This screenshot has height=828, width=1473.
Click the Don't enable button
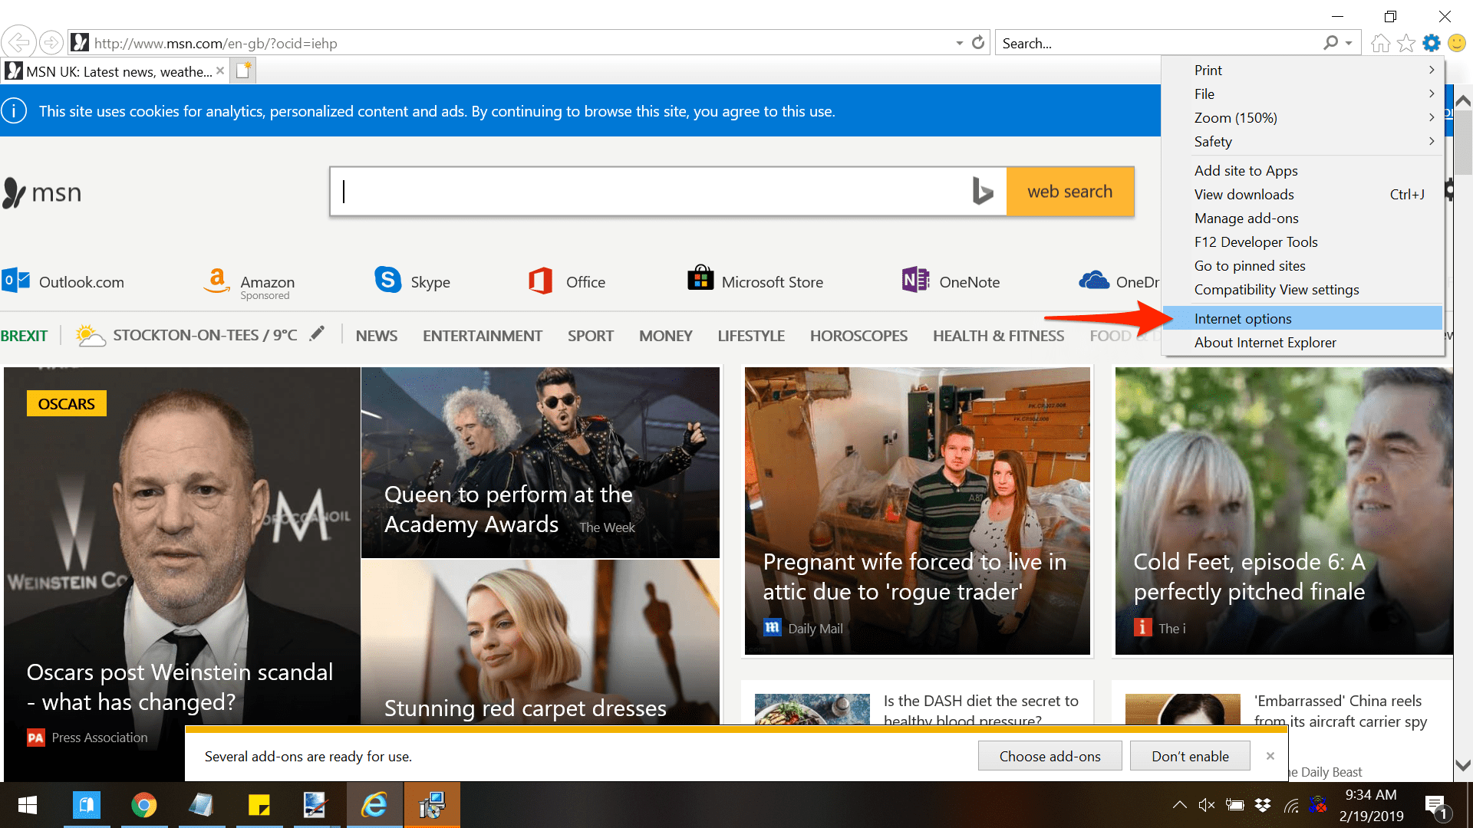coord(1190,756)
